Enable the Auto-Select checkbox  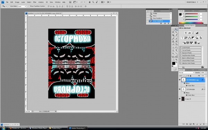click(9, 6)
